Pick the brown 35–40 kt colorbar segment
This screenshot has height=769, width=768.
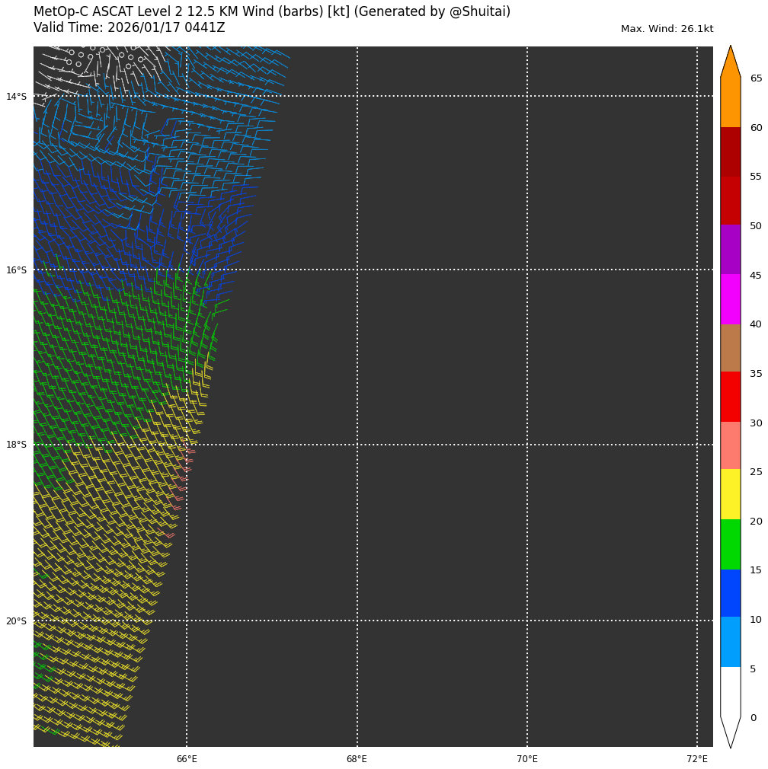coord(730,348)
